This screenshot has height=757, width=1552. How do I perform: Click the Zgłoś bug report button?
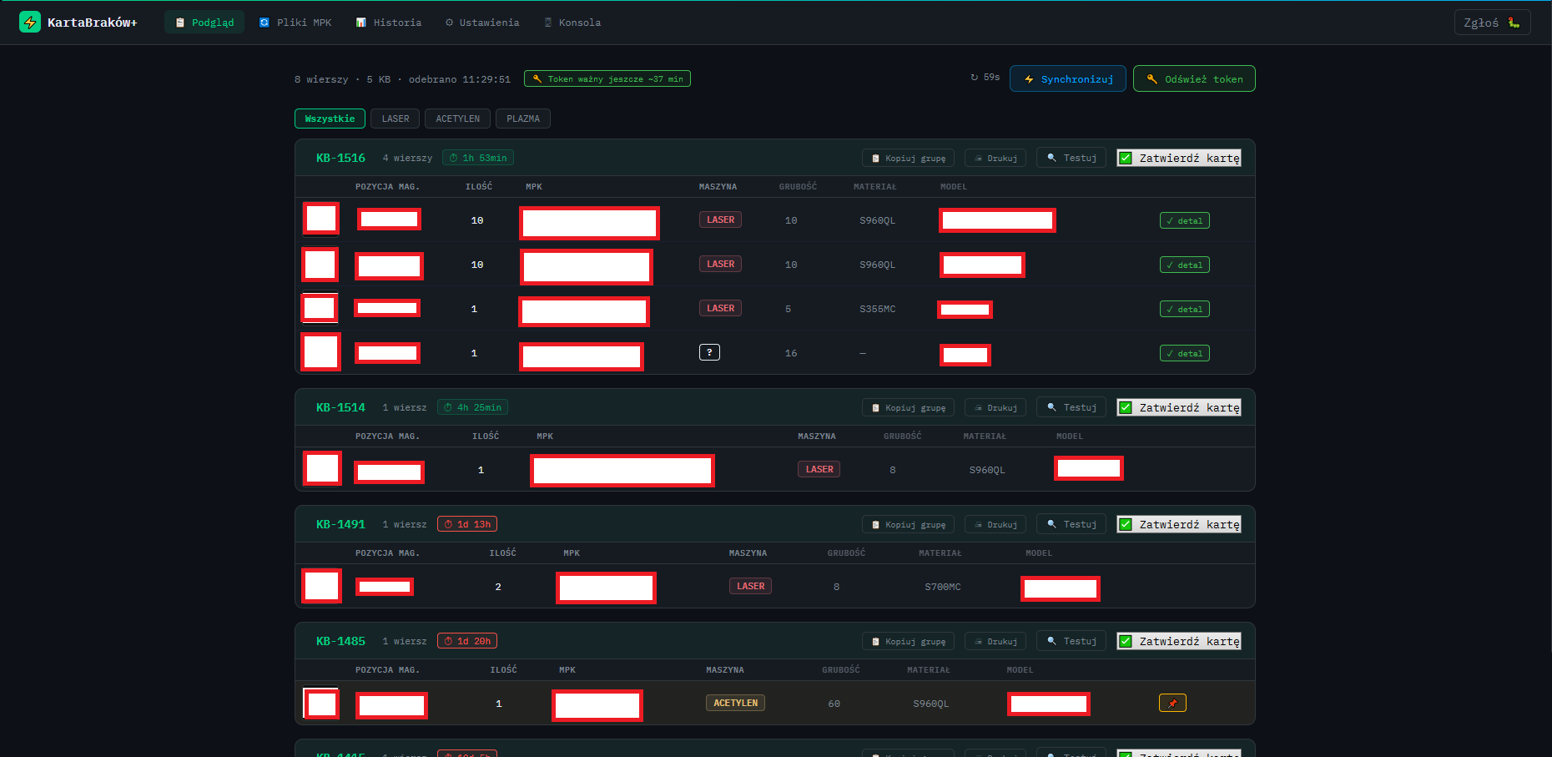point(1492,23)
